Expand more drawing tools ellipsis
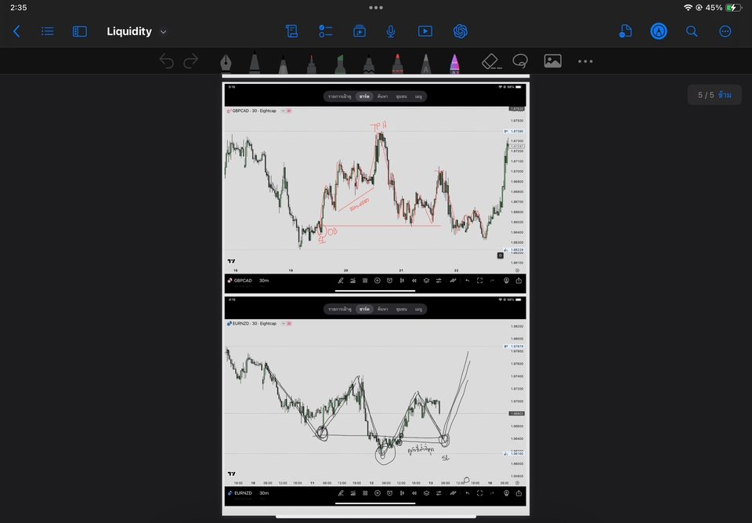The width and height of the screenshot is (752, 523). tap(585, 61)
